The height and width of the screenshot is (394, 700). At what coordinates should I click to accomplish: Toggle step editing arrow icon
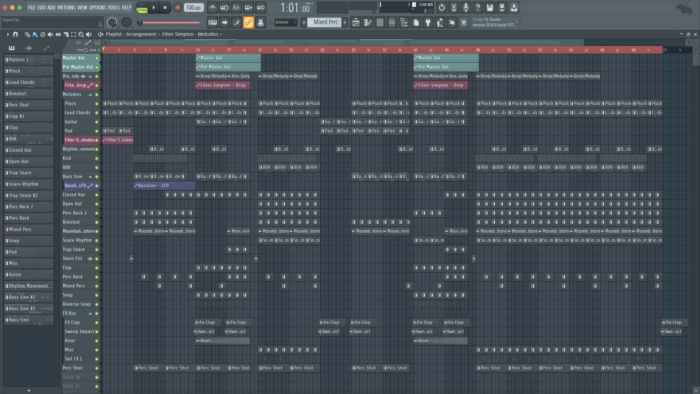point(225,23)
